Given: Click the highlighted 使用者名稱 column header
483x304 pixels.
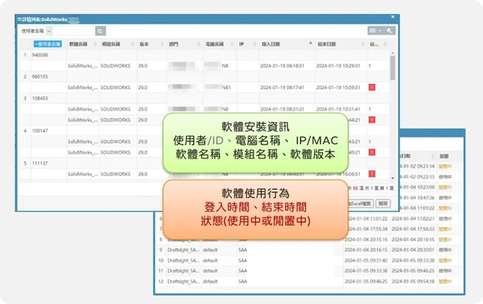Looking at the screenshot, I should pos(48,44).
